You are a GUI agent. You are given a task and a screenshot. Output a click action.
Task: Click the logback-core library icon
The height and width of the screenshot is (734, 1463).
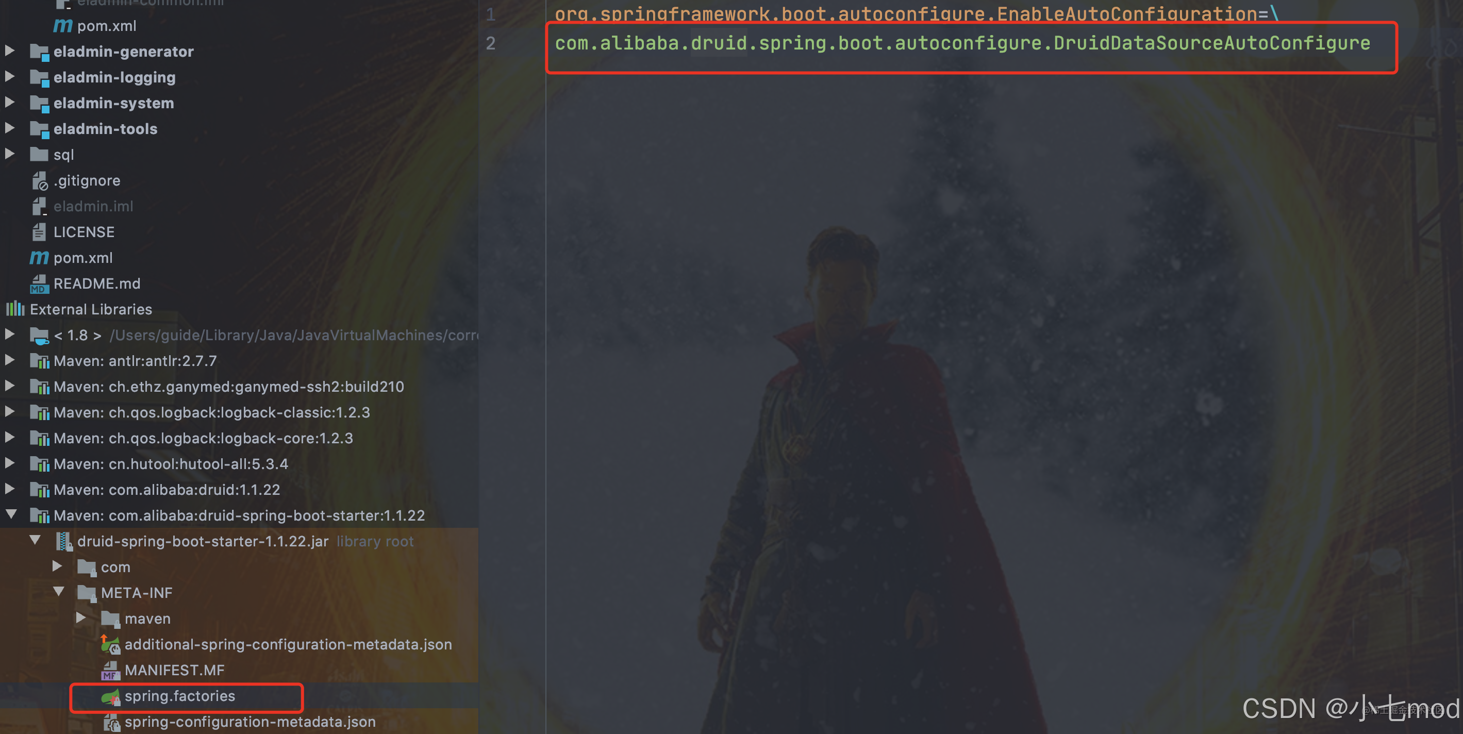tap(39, 439)
